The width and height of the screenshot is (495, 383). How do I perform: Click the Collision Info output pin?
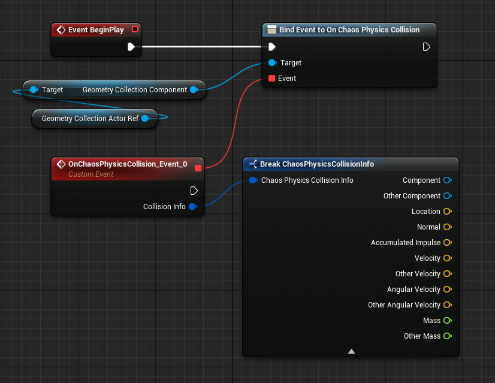tap(192, 207)
